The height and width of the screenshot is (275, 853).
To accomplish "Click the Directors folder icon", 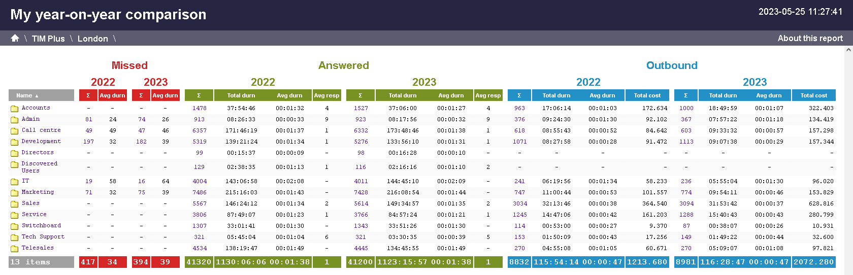I will click(x=15, y=153).
